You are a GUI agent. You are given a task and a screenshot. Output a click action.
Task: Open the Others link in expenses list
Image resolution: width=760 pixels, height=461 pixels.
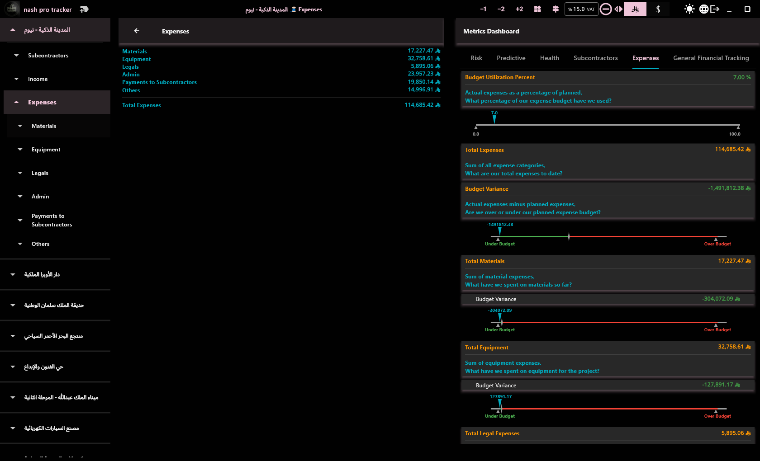point(131,90)
